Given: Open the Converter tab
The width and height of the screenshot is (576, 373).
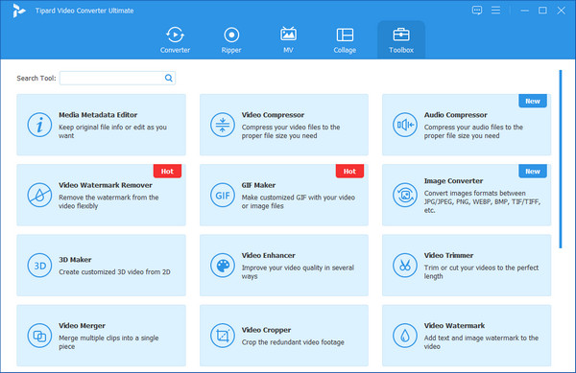Looking at the screenshot, I should [x=175, y=40].
